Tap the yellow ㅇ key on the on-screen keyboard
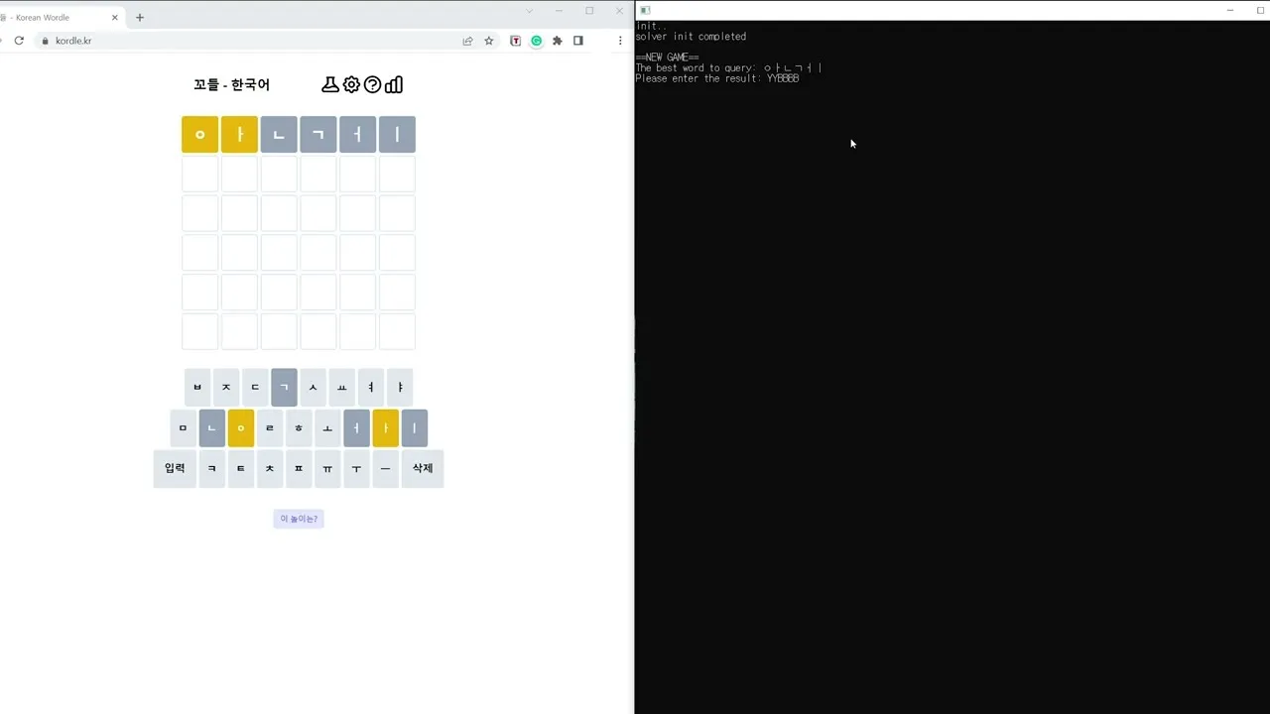This screenshot has width=1270, height=714. (x=240, y=428)
